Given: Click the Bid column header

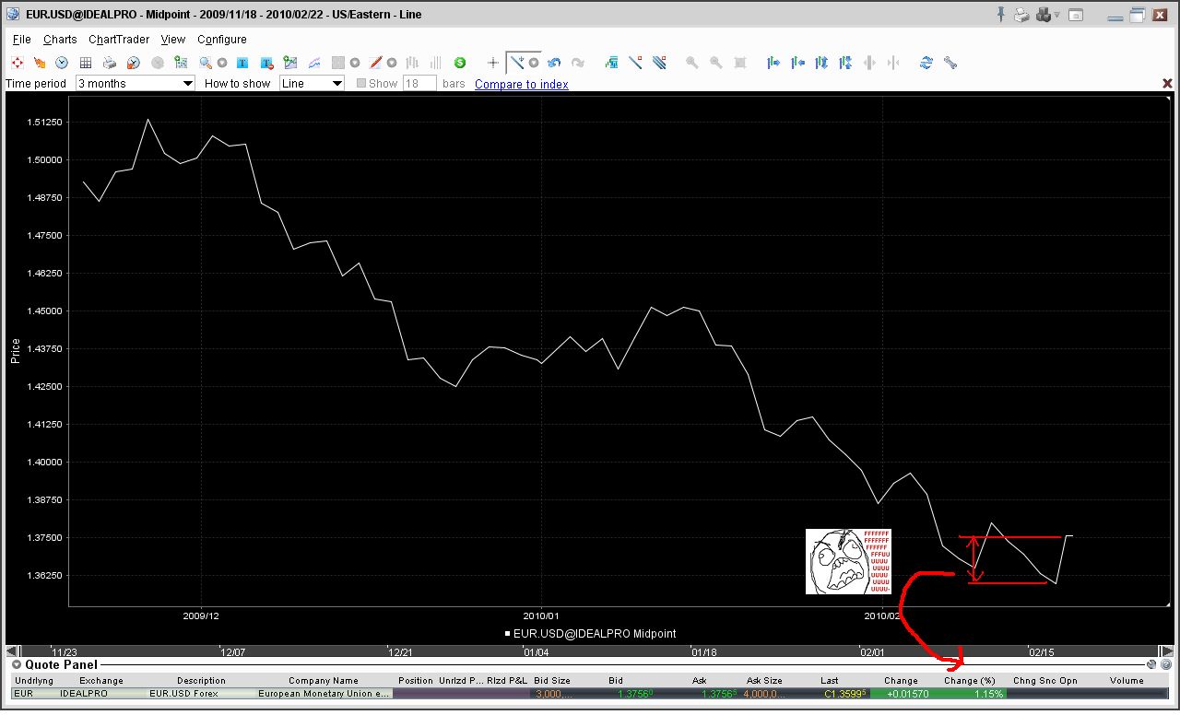Looking at the screenshot, I should point(616,681).
